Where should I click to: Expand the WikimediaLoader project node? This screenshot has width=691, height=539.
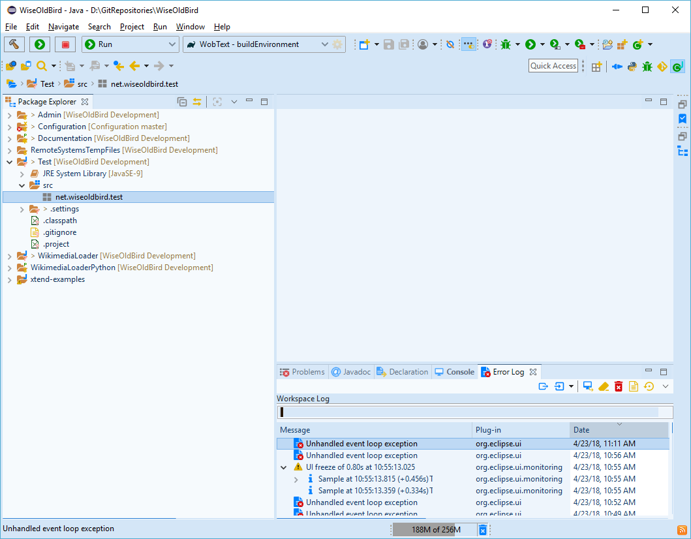[x=9, y=256]
